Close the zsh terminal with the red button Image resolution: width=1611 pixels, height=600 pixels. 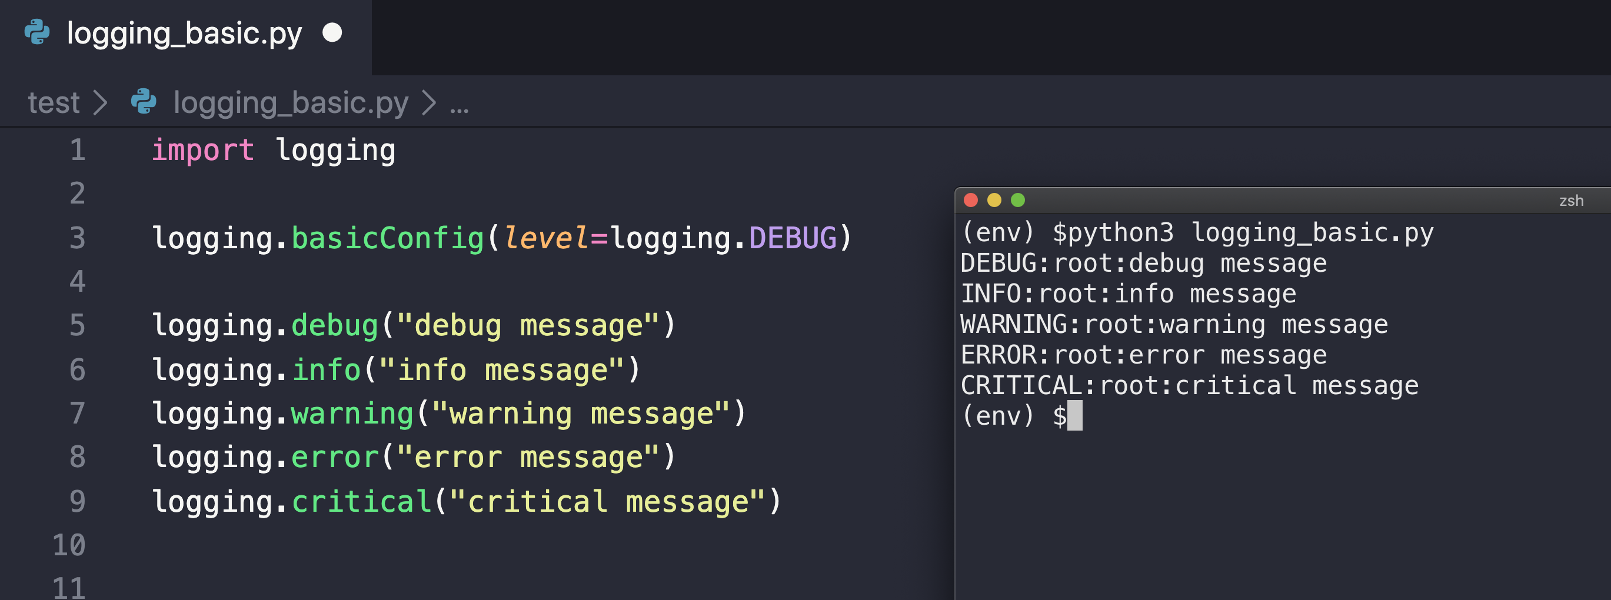[x=971, y=200]
